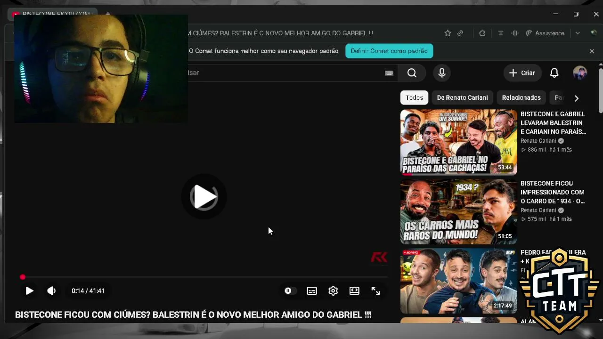Open Renato Cariani channel under cachaças video
Viewport: 603px width, 339px height.
pyautogui.click(x=538, y=141)
